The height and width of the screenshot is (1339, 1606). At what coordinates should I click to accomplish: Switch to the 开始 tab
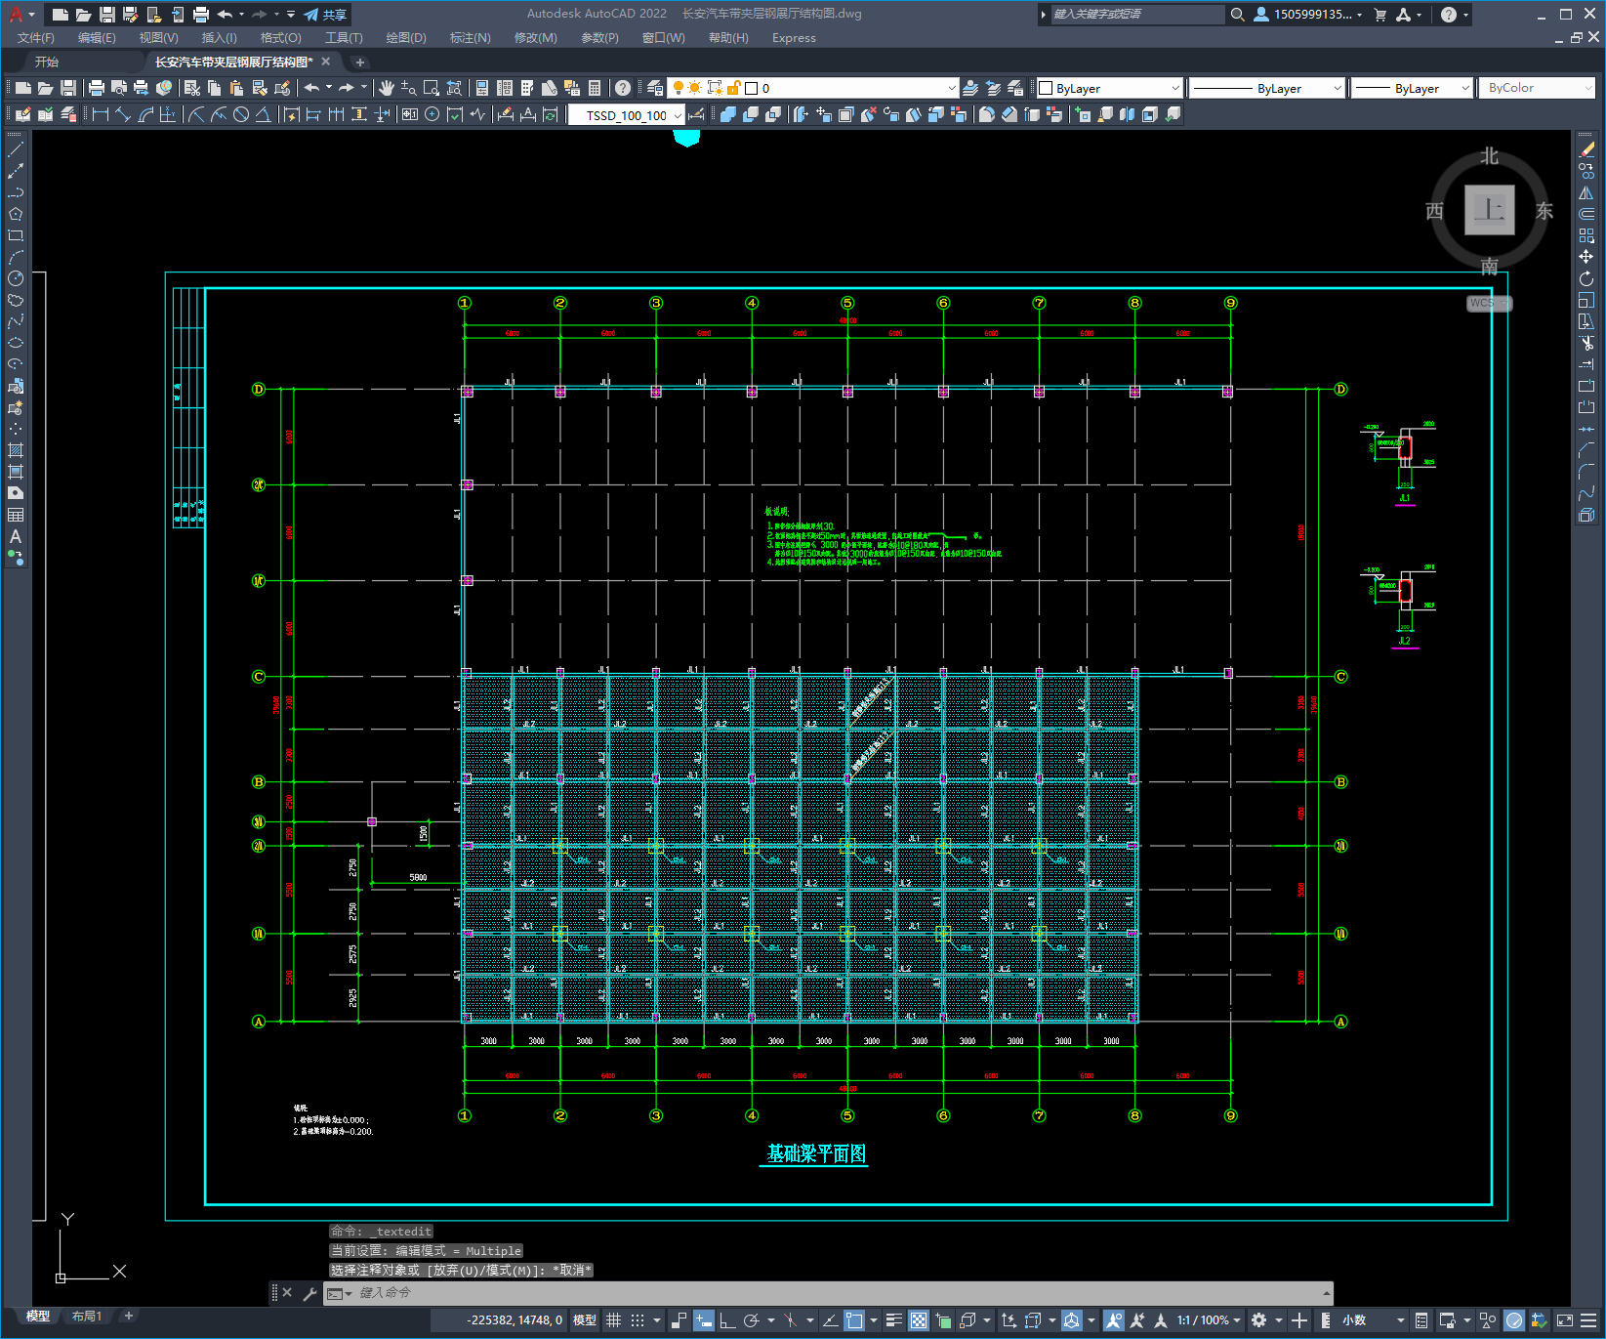tap(47, 62)
